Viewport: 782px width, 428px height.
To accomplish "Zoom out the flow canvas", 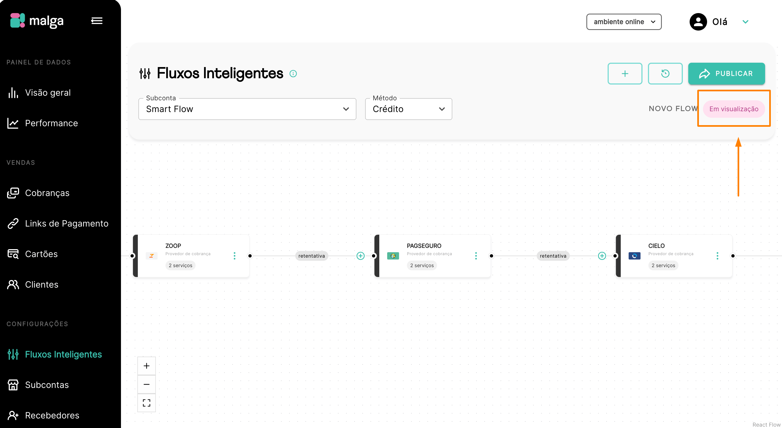I will point(147,384).
